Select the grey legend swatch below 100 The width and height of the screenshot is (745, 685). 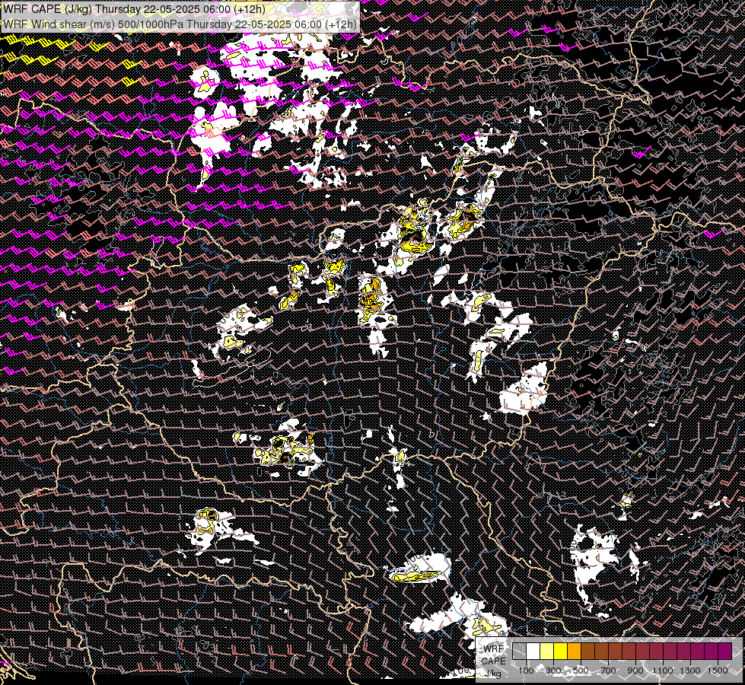[519, 651]
